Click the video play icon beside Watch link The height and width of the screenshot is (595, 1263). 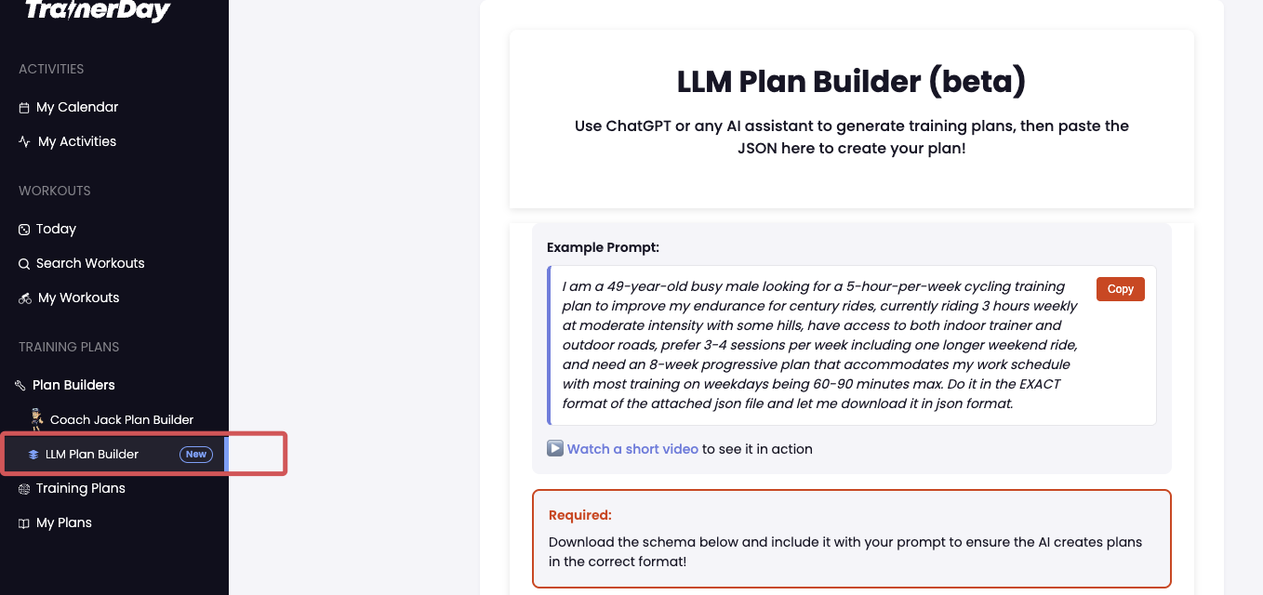tap(555, 448)
